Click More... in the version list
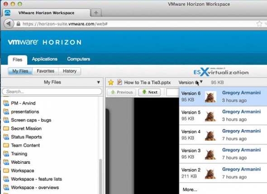267x194 pixels. click(x=190, y=189)
